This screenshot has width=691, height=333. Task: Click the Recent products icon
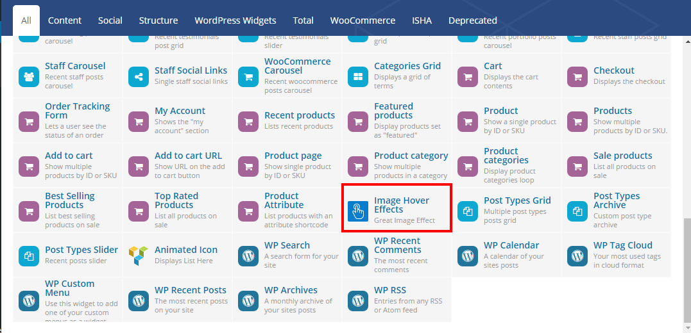248,122
